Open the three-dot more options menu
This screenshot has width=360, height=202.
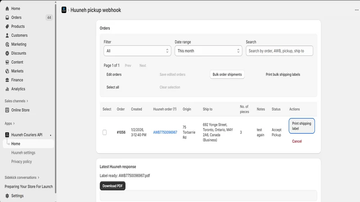(356, 10)
